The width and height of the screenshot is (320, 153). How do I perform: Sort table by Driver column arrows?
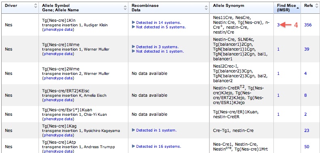click(x=36, y=6)
